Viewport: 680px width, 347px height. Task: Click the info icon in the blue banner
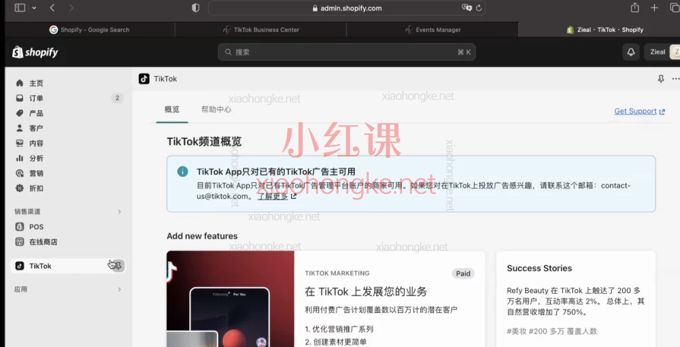click(x=182, y=171)
